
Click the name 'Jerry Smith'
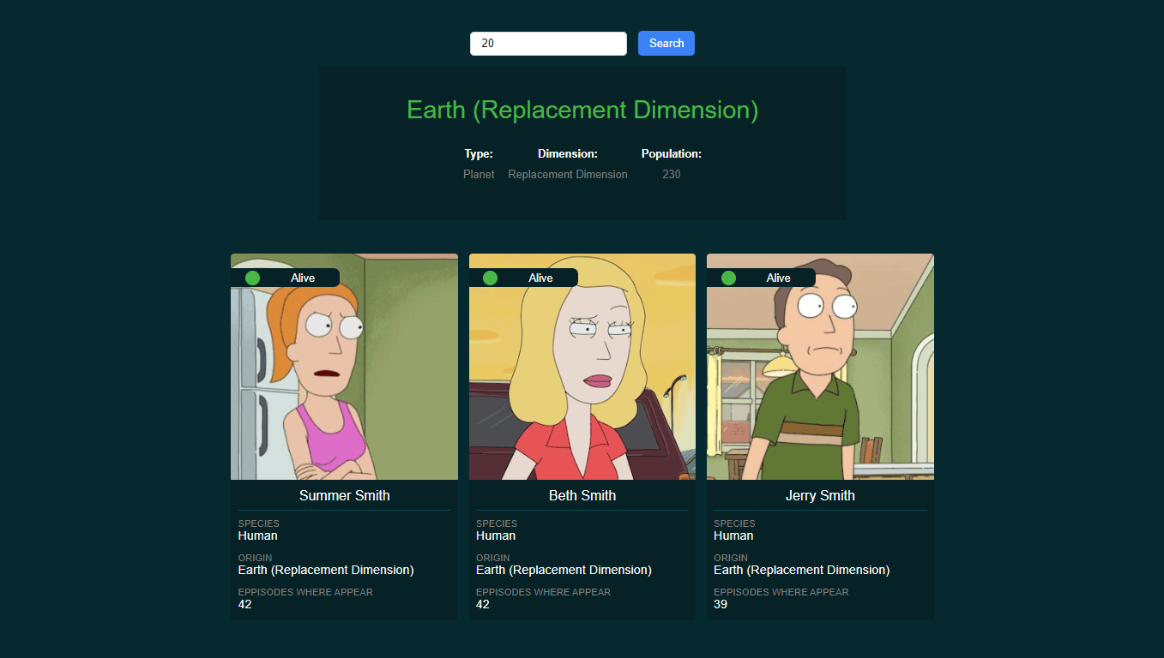point(819,495)
